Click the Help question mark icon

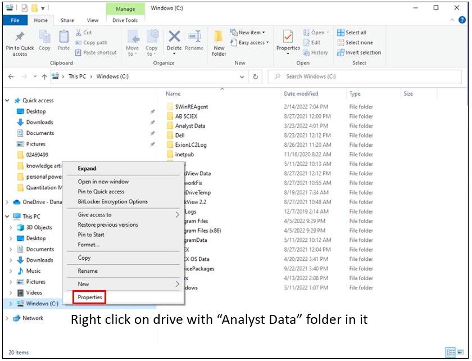[x=462, y=20]
